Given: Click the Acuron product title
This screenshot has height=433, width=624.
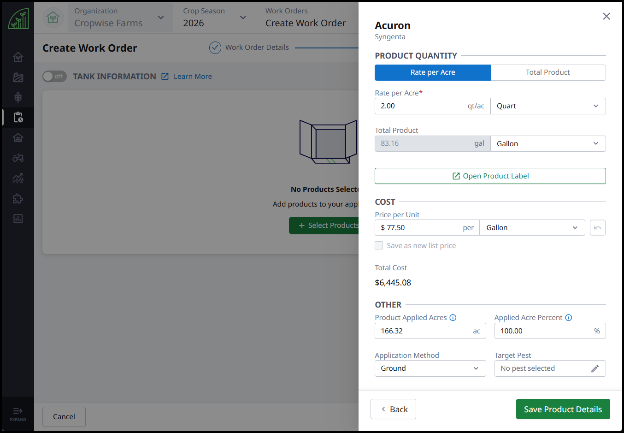Looking at the screenshot, I should tap(393, 25).
